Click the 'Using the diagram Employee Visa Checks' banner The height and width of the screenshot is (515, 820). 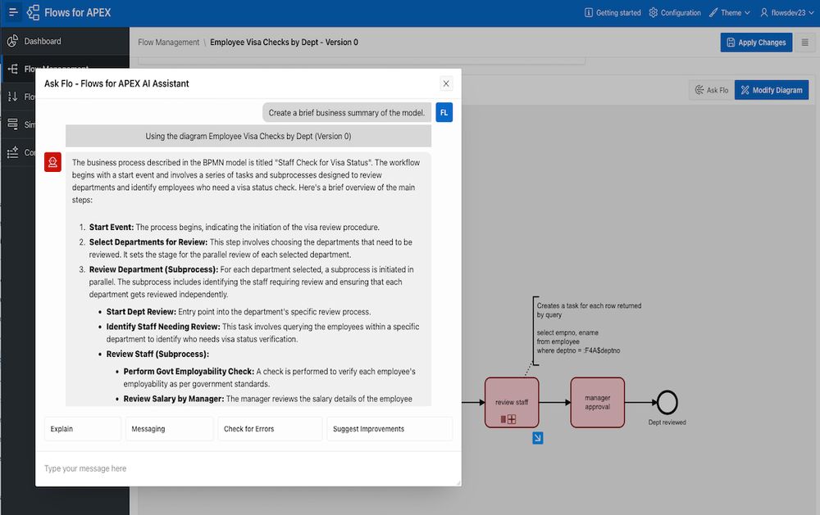248,136
